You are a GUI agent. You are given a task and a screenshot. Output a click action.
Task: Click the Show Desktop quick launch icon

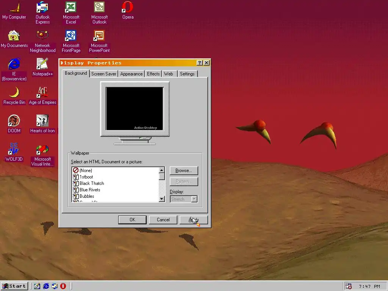point(37,286)
